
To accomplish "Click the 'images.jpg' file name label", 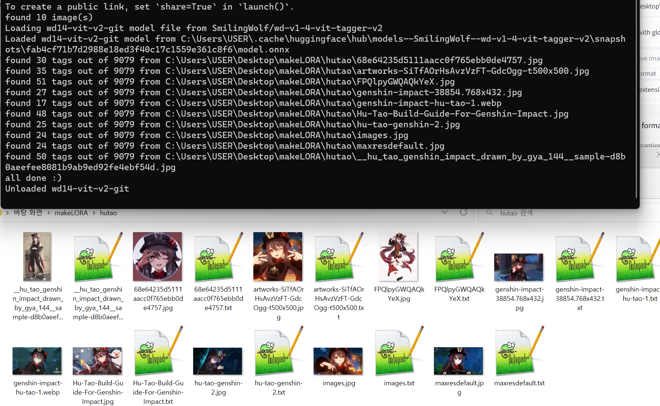I will pos(339,383).
